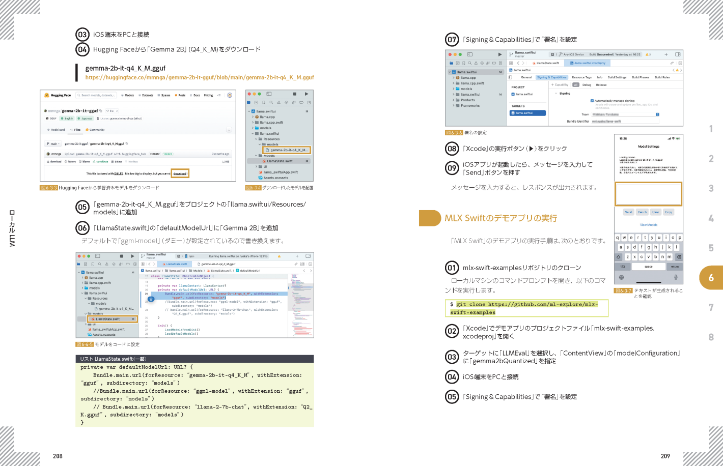The height and width of the screenshot is (466, 723).
Task: Open the General tab in the Signing window
Action: 526,77
